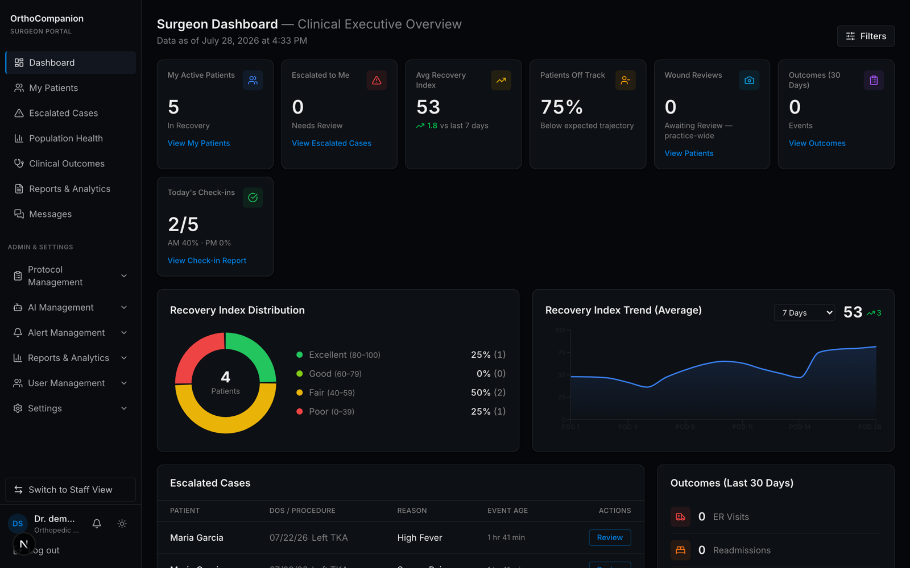The image size is (910, 568).
Task: Click the clipboard icon on Outcomes (30 Days) card
Action: (874, 80)
